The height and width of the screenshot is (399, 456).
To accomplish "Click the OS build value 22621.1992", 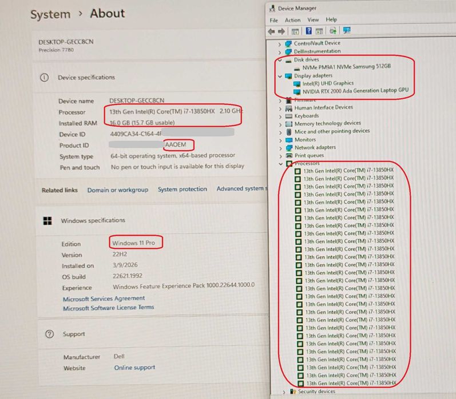I will (128, 276).
